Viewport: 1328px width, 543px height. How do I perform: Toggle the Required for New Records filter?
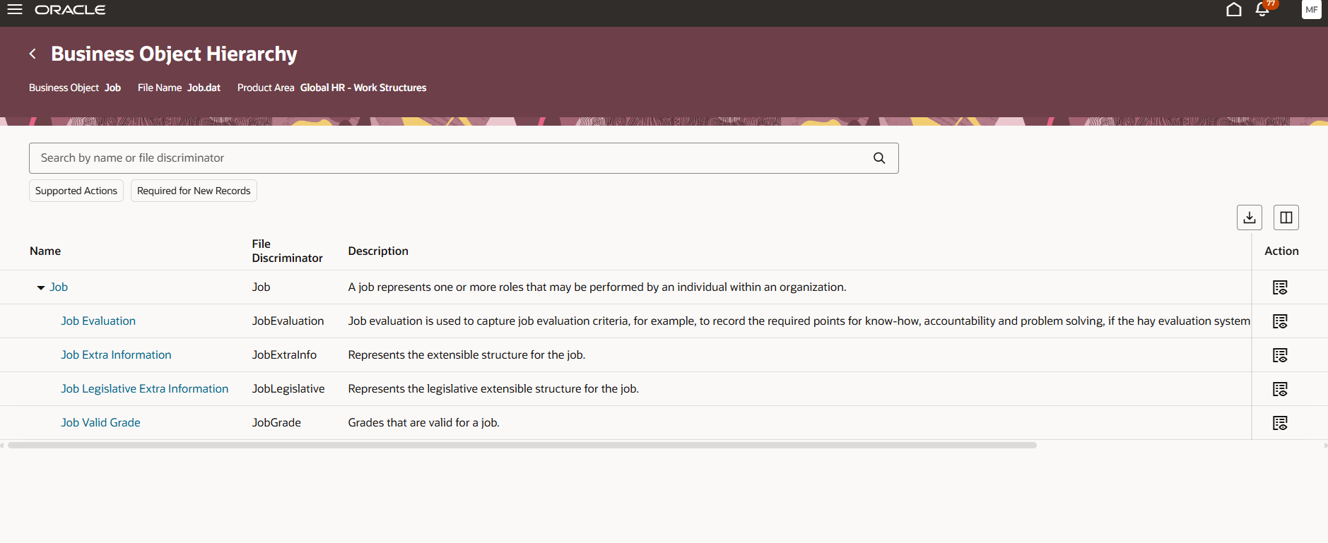[x=193, y=190]
